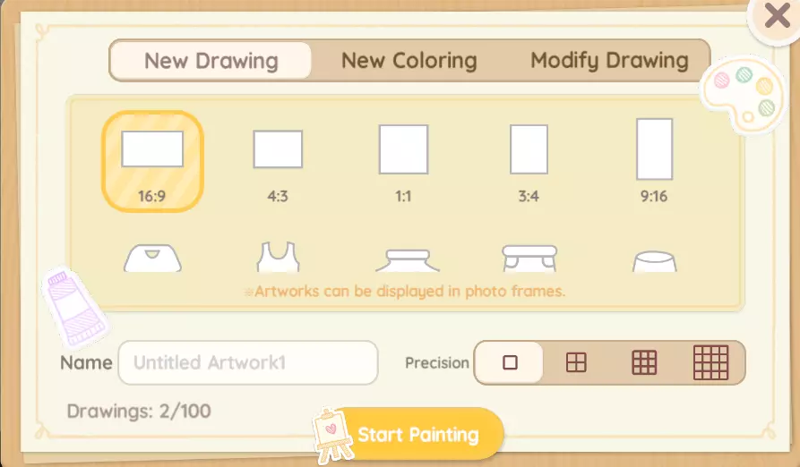Open the New Coloring tab
800x467 pixels.
[409, 61]
